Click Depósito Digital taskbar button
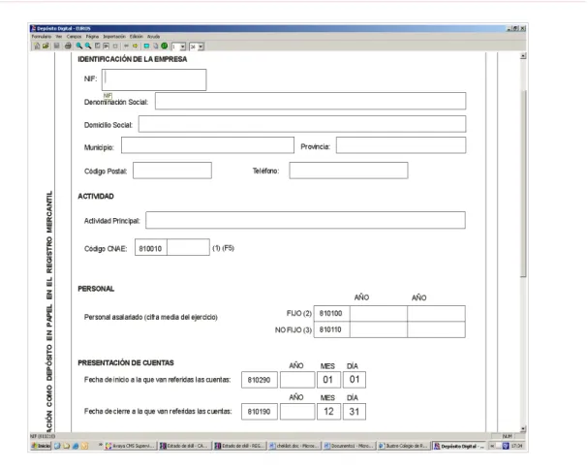Viewport: 588px width, 468px height. pyautogui.click(x=459, y=446)
